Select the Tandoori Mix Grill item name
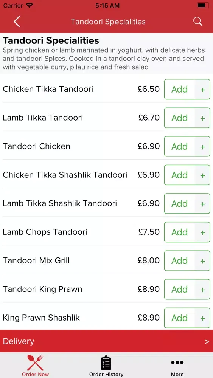This screenshot has width=213, height=378. click(x=36, y=260)
